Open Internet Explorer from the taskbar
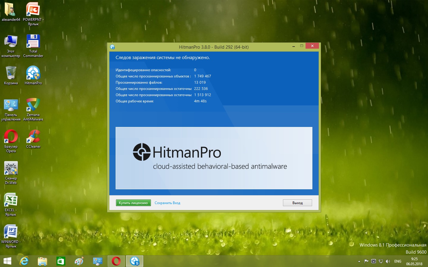 [24, 261]
